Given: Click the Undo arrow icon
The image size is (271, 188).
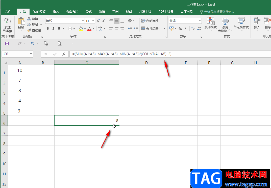Looking at the screenshot, I should pyautogui.click(x=33, y=43).
